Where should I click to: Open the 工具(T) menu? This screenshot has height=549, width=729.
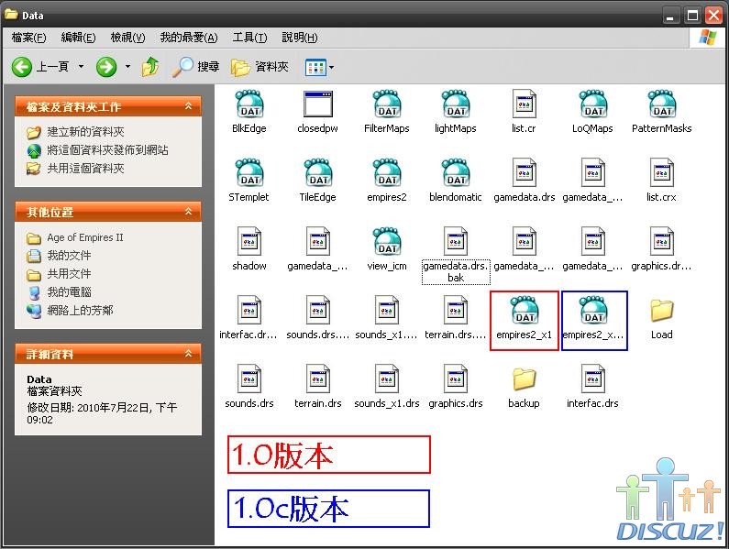249,38
